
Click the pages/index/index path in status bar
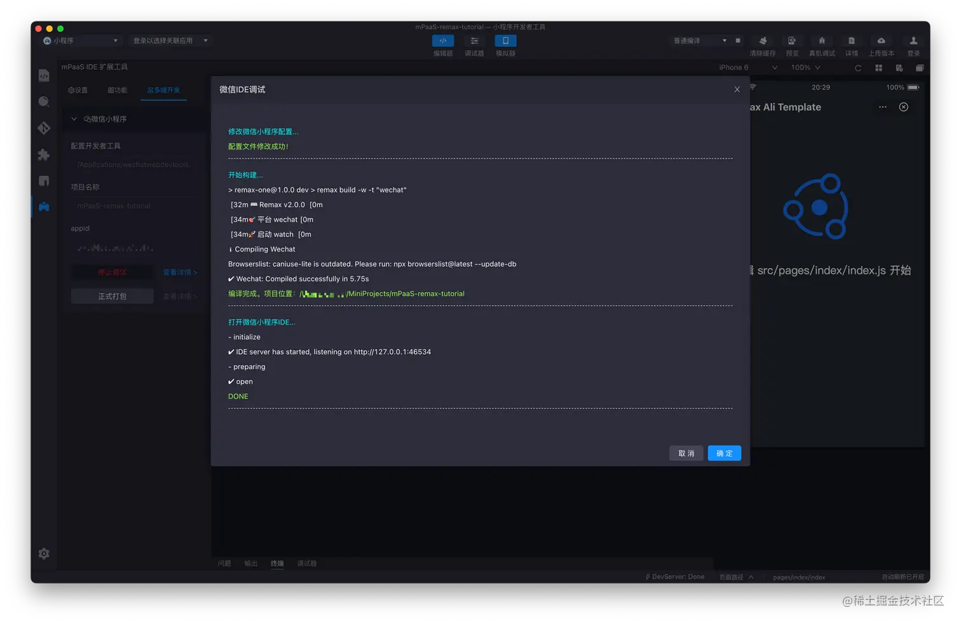click(799, 577)
